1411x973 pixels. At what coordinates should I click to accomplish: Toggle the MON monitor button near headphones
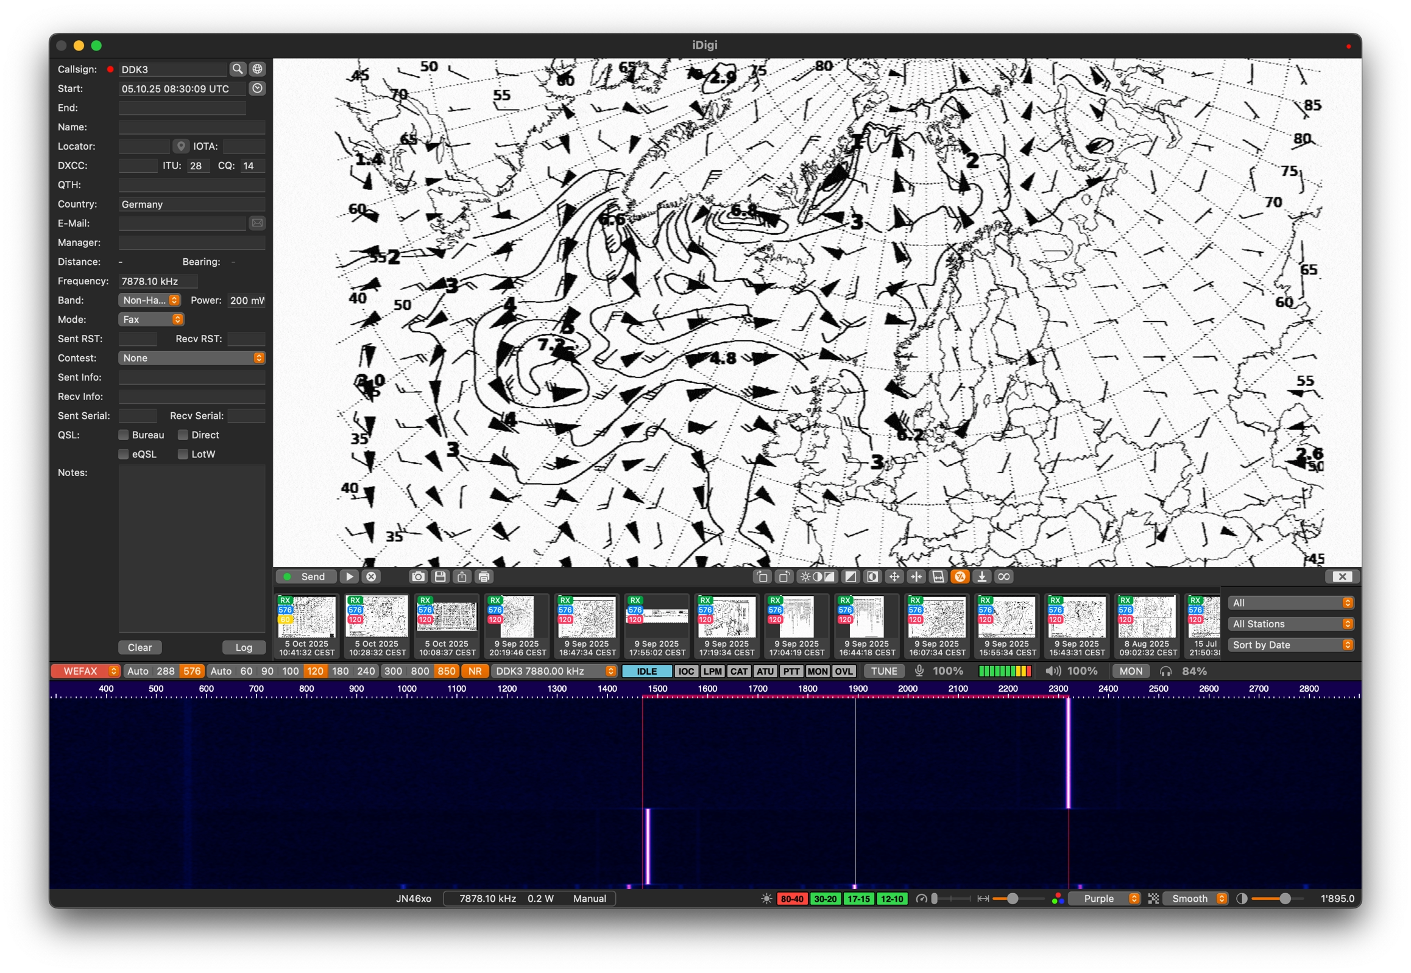point(1130,671)
